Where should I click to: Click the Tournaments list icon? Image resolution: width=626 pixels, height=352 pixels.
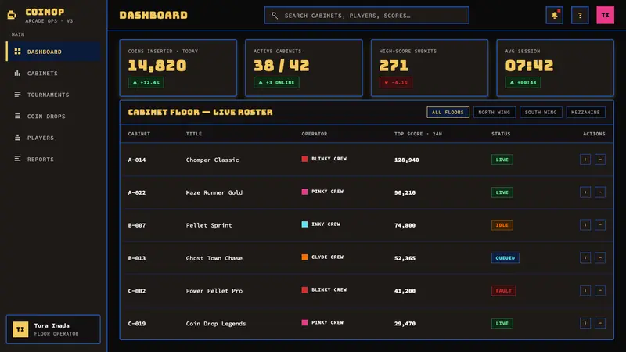(x=17, y=95)
